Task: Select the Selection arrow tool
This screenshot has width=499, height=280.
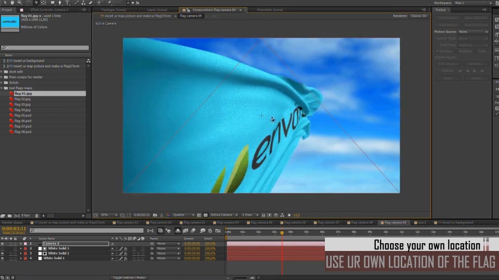Action: [5, 3]
